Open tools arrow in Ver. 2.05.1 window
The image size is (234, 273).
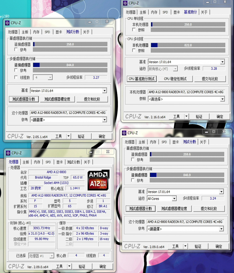(69, 136)
